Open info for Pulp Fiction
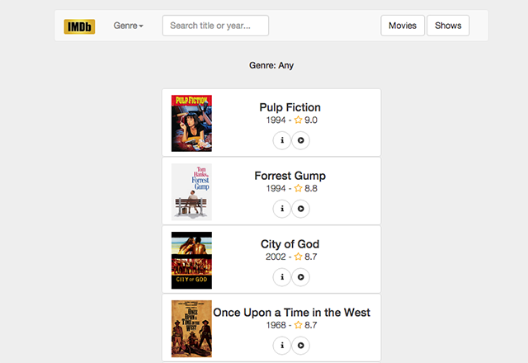 (282, 140)
